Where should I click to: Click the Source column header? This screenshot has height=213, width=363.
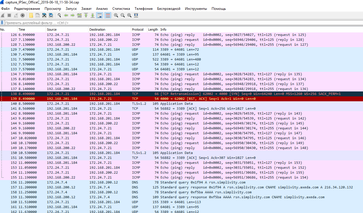[52, 30]
